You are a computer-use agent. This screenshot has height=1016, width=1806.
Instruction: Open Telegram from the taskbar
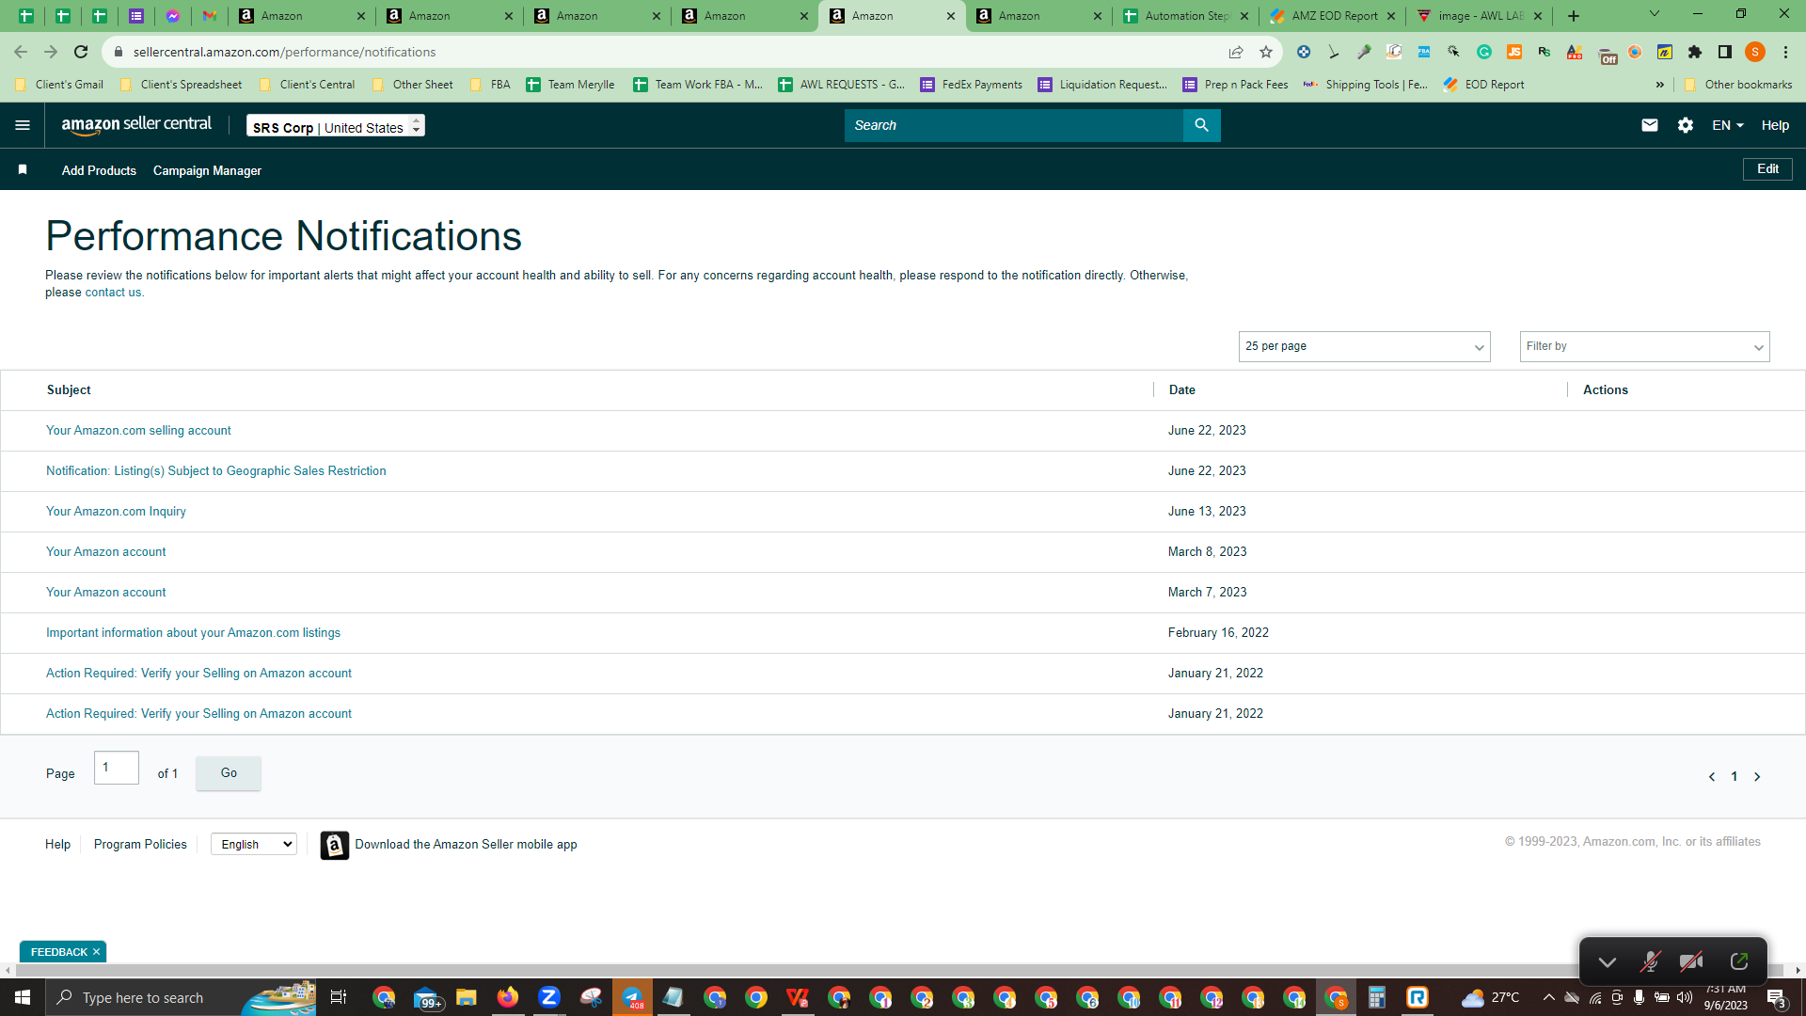tap(632, 997)
